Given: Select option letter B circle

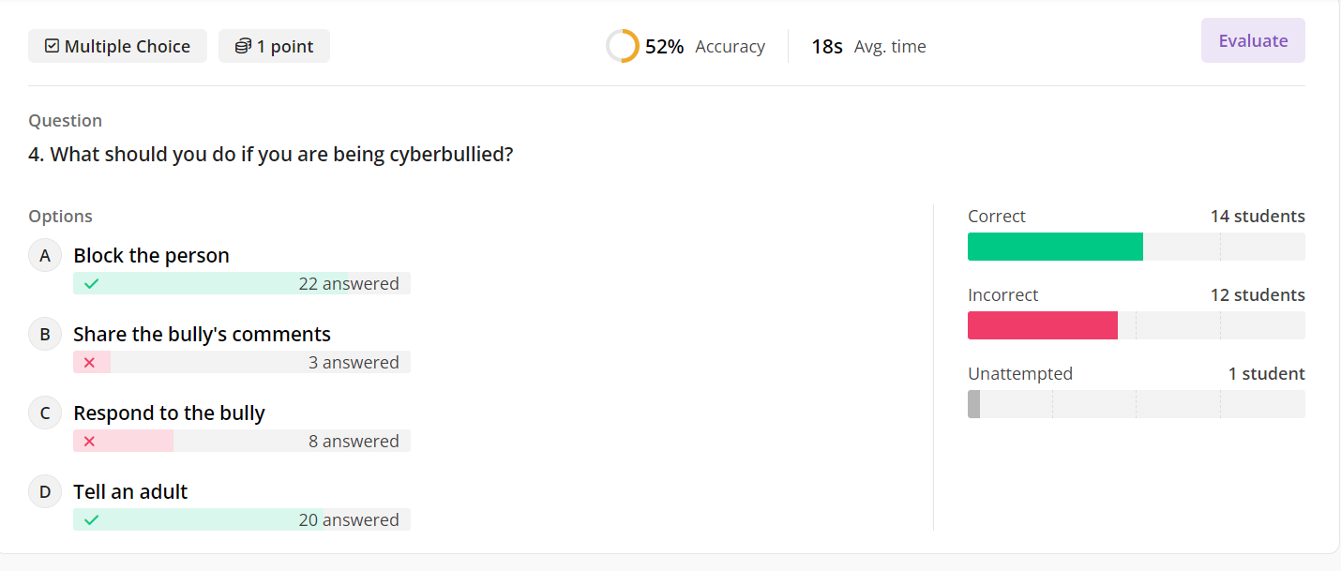Looking at the screenshot, I should 45,334.
